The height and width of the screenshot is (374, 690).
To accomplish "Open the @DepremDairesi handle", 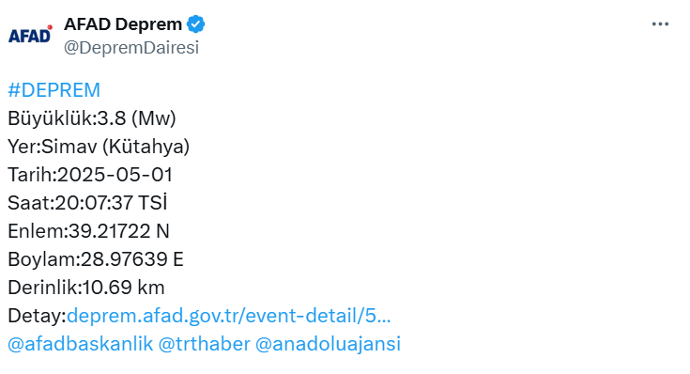I will (131, 48).
